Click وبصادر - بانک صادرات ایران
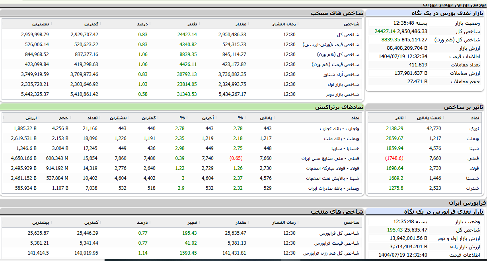 point(333,188)
